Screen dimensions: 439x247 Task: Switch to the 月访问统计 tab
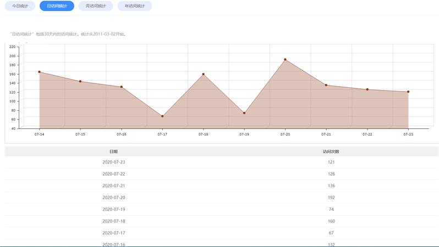point(96,6)
